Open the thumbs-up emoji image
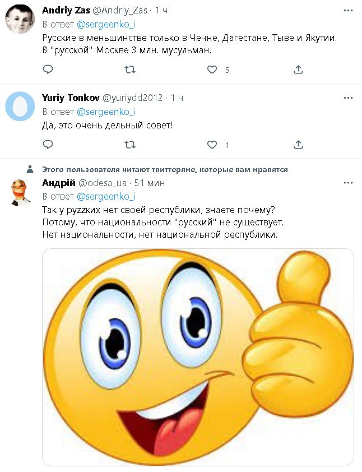Viewport: 362px width, 472px height. pyautogui.click(x=198, y=357)
